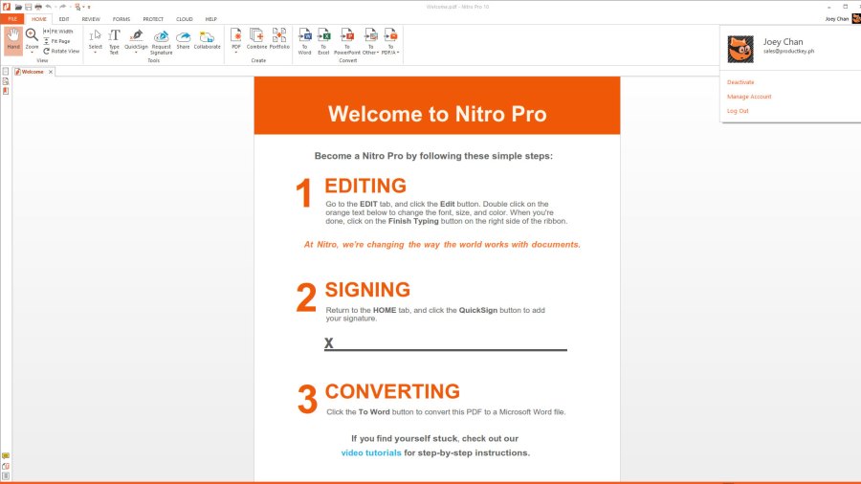Open the REVIEW ribbon tab
Image resolution: width=861 pixels, height=484 pixels.
coord(91,19)
